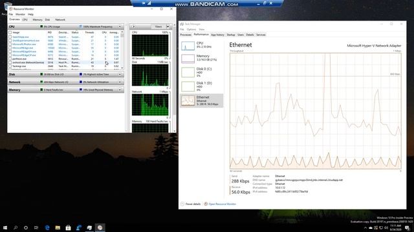Open Resource Monitor Monitor menu
The image size is (414, 232).
[x=20, y=14]
